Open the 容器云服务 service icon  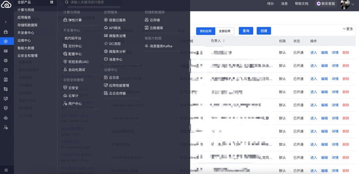(x=106, y=20)
